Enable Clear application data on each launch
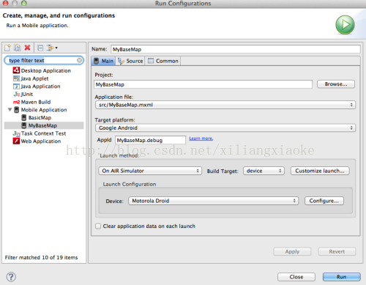 98,226
